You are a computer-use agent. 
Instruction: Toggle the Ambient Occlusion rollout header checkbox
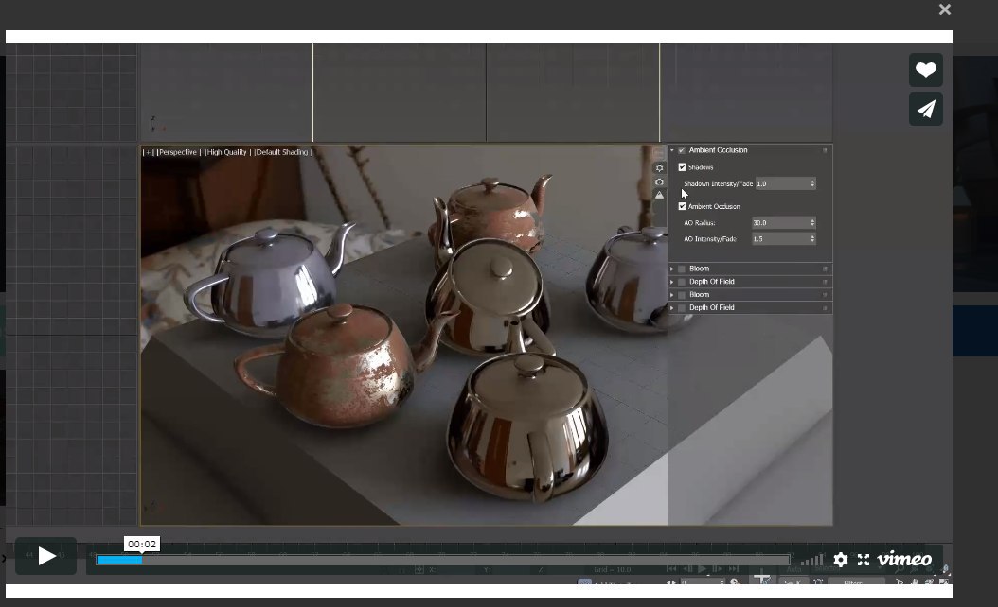pyautogui.click(x=682, y=150)
